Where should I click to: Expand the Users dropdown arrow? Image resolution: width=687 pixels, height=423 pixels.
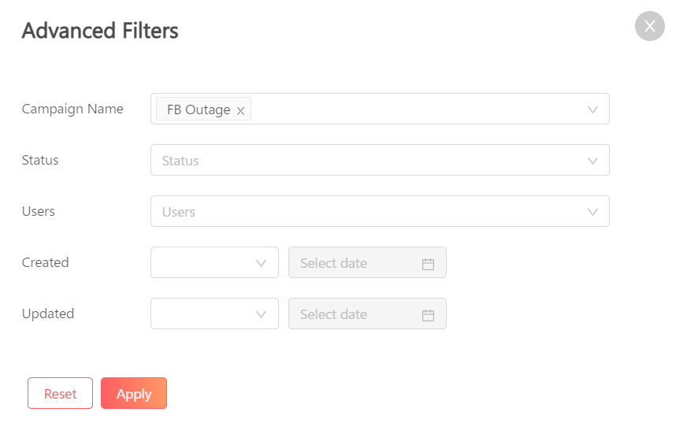point(592,212)
